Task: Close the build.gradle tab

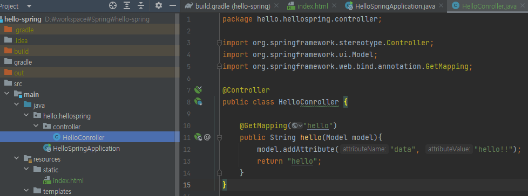Action: pos(276,6)
